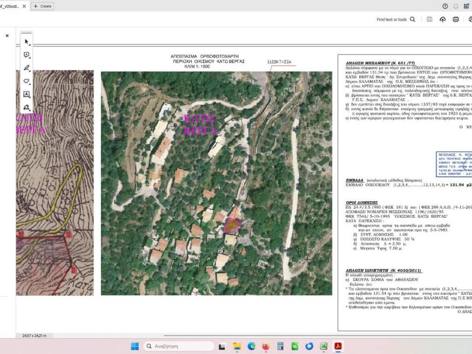Open the apps grid icon
Screen dimensions: 472x354
(466, 6)
